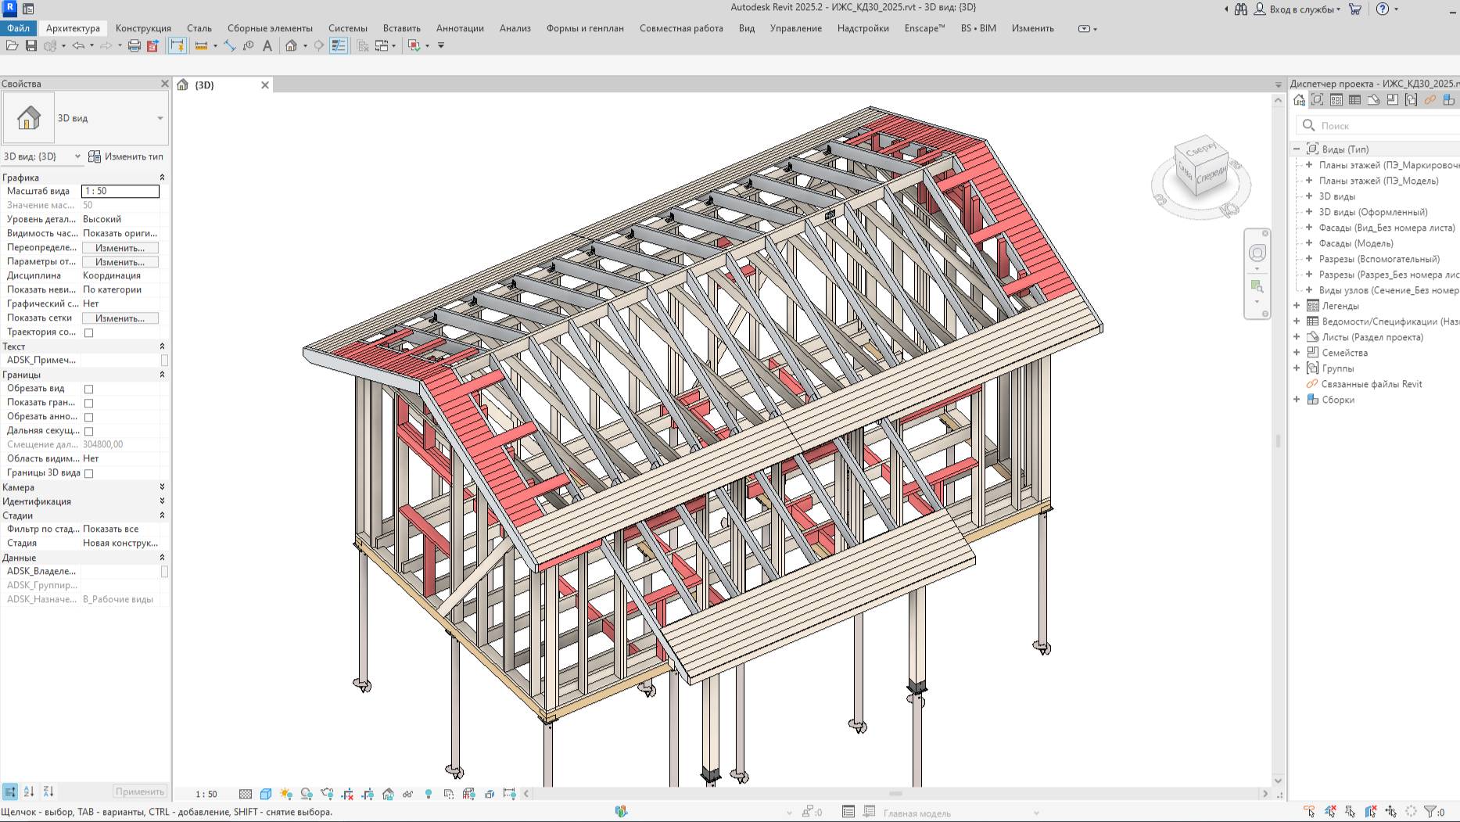
Task: Collapse the Виды (Тип) tree branch
Action: 1297,149
